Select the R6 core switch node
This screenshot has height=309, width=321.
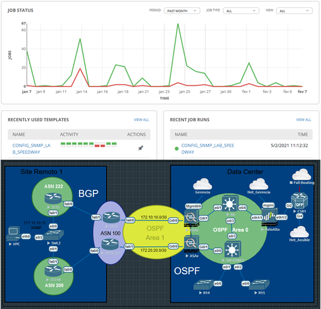230,204
